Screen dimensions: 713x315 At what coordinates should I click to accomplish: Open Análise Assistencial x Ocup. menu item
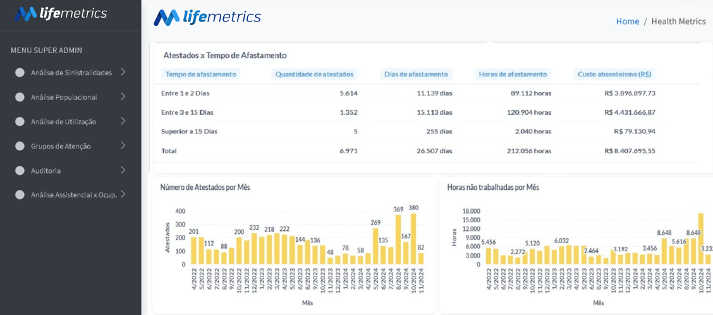coord(74,194)
